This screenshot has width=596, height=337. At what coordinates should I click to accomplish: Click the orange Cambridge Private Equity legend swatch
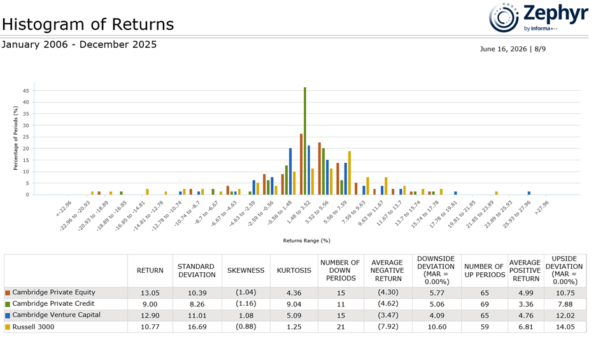pos(8,293)
